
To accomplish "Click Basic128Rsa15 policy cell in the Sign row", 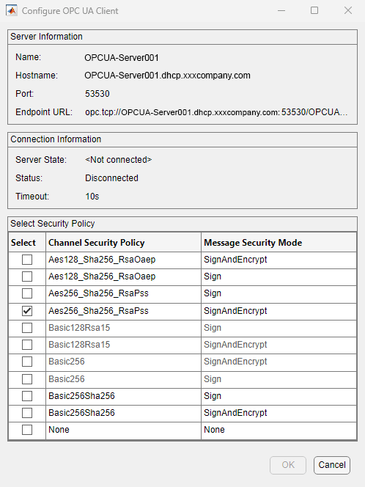I will tap(124, 328).
